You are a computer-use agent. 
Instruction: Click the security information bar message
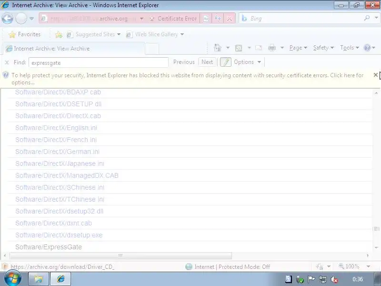pos(187,79)
